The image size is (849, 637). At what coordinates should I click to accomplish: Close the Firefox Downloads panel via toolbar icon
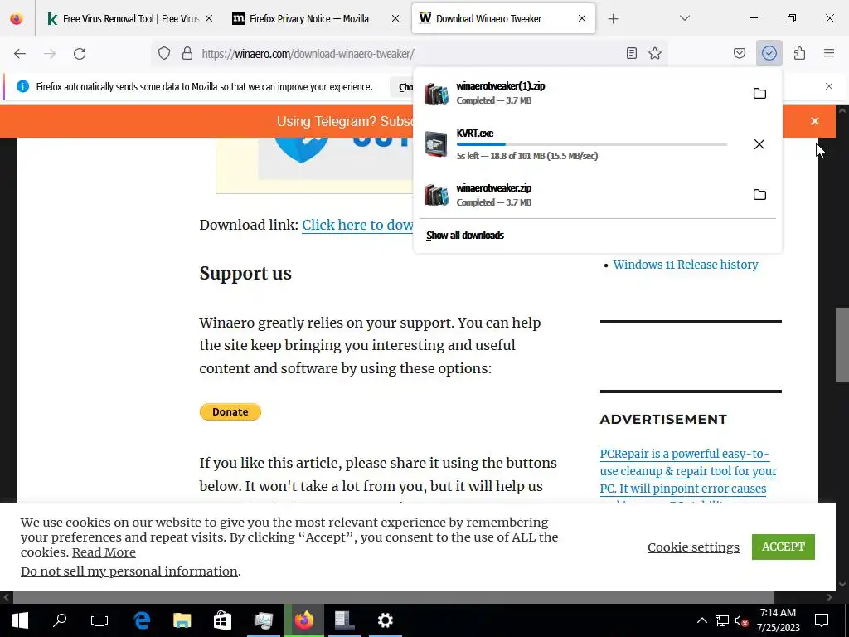point(769,53)
